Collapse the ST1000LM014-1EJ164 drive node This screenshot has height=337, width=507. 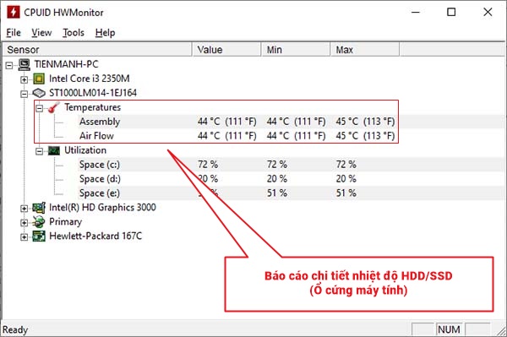pyautogui.click(x=24, y=94)
